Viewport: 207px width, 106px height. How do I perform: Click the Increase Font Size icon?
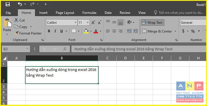click(93, 23)
